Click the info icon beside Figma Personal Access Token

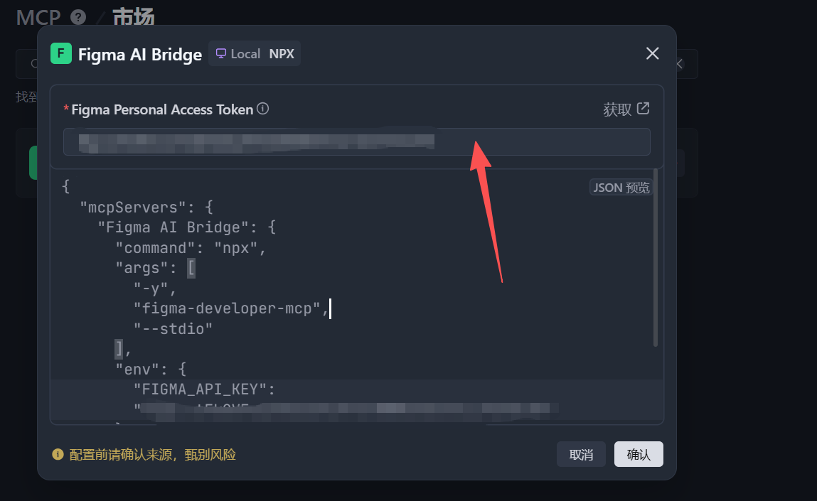coord(263,109)
